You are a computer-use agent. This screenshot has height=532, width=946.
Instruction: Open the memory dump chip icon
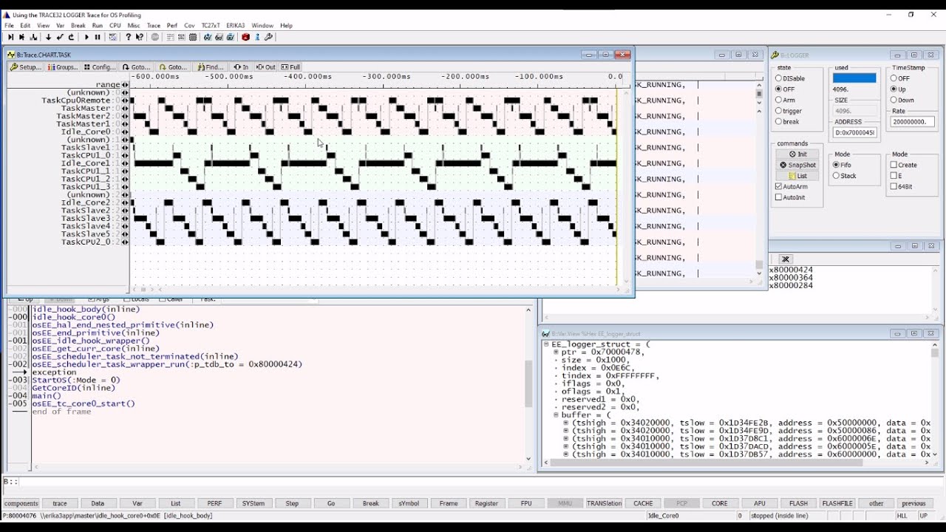193,37
